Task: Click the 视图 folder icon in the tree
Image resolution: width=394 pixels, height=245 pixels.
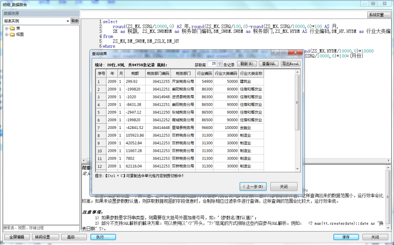Action: pos(12,34)
